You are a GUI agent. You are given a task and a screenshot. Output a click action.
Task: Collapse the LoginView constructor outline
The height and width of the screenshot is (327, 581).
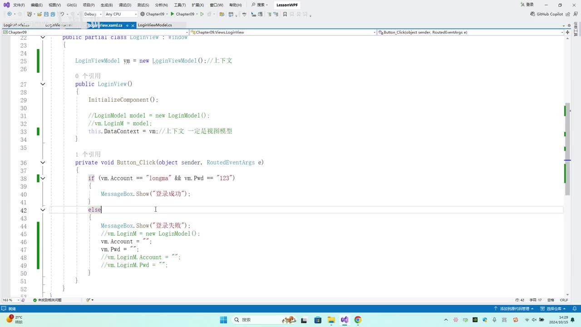coord(43,84)
